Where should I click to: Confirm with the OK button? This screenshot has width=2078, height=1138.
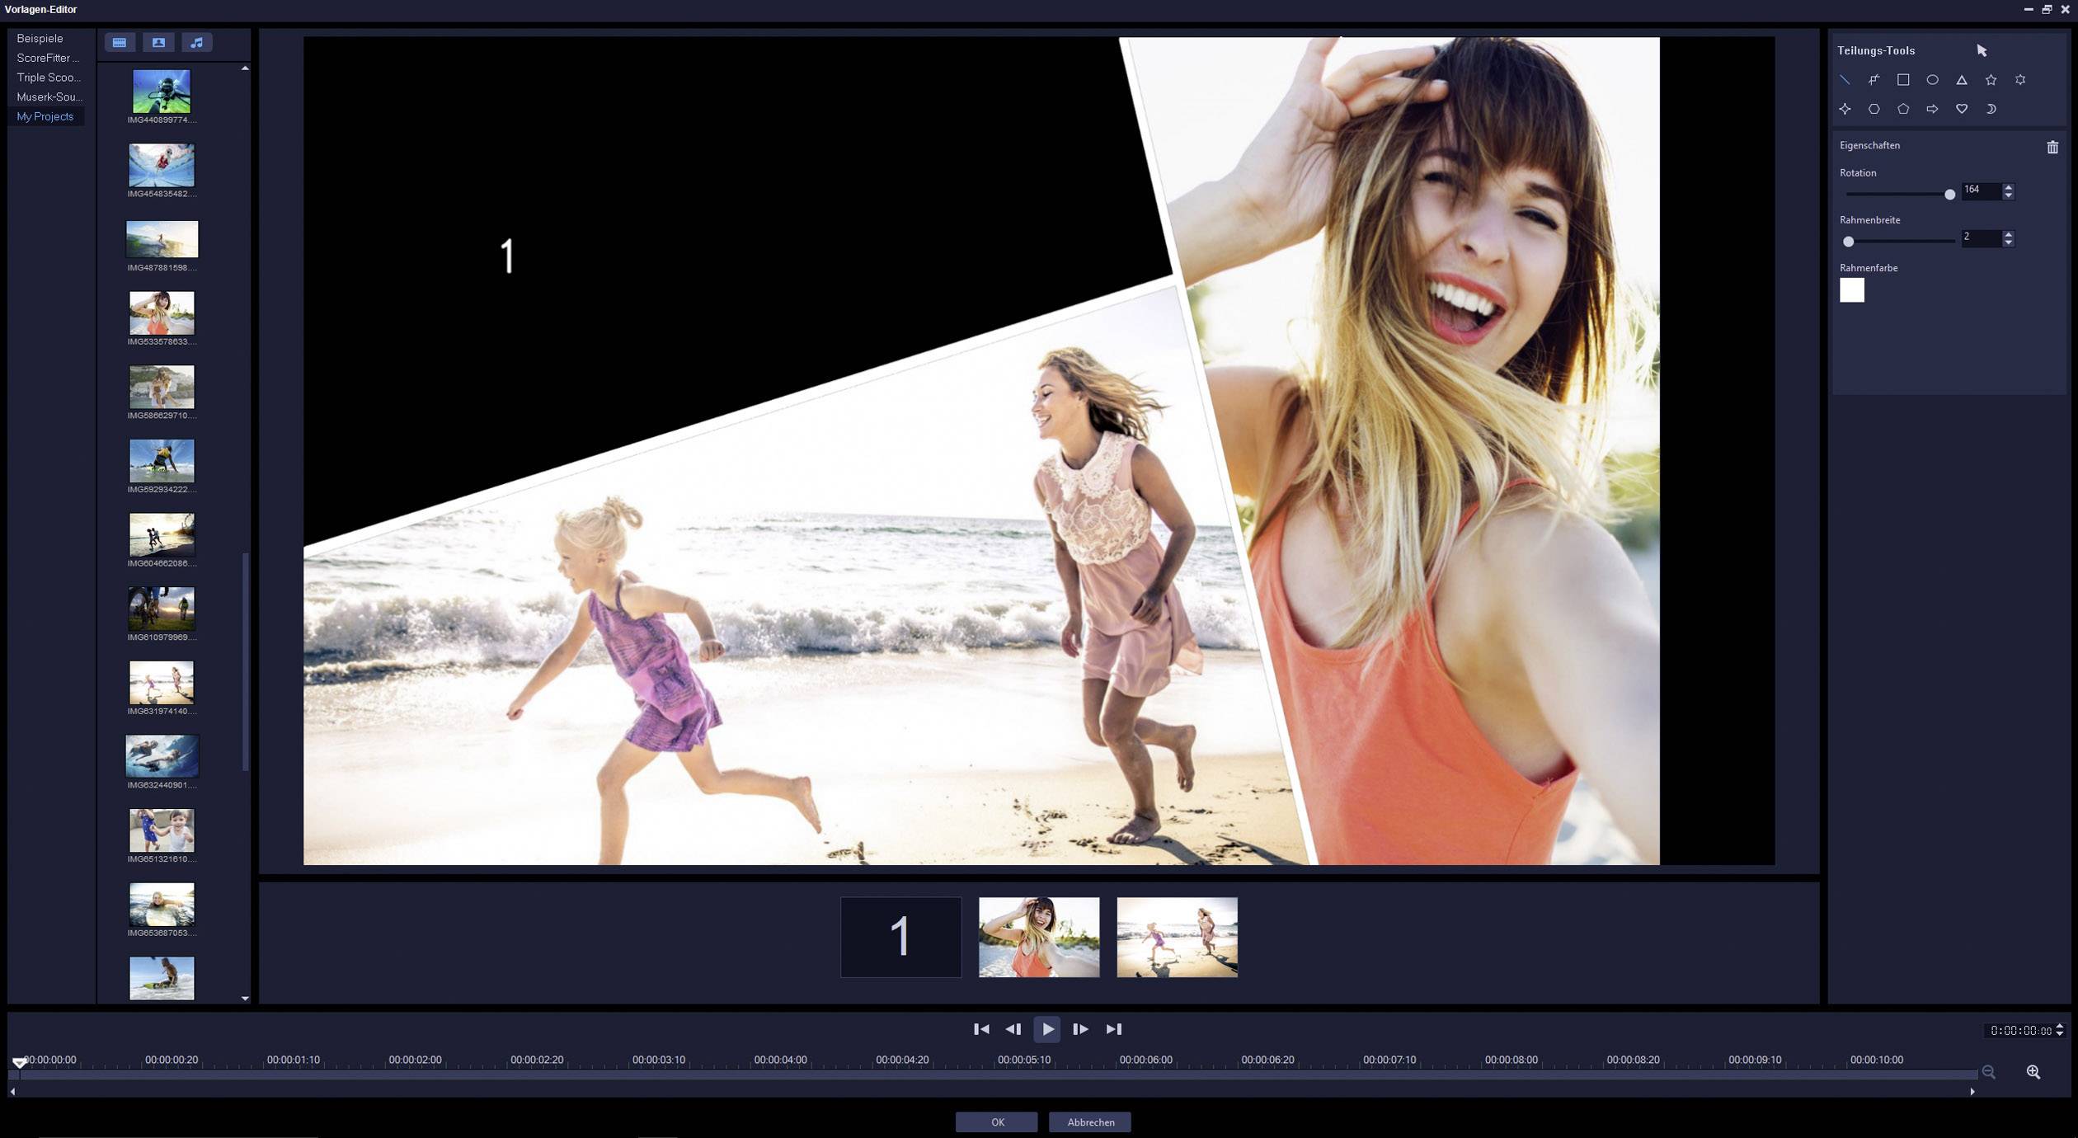997,1122
